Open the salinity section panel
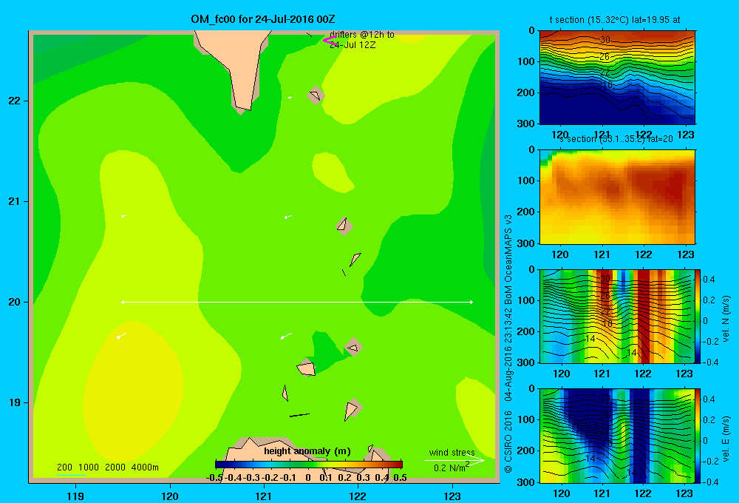Viewport: 739px width, 503px height. [x=617, y=196]
